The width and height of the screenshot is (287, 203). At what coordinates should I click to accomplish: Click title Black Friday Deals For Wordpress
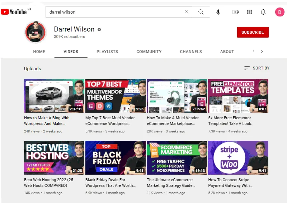coord(110,183)
